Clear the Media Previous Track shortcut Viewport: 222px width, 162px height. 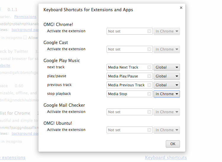point(149,85)
